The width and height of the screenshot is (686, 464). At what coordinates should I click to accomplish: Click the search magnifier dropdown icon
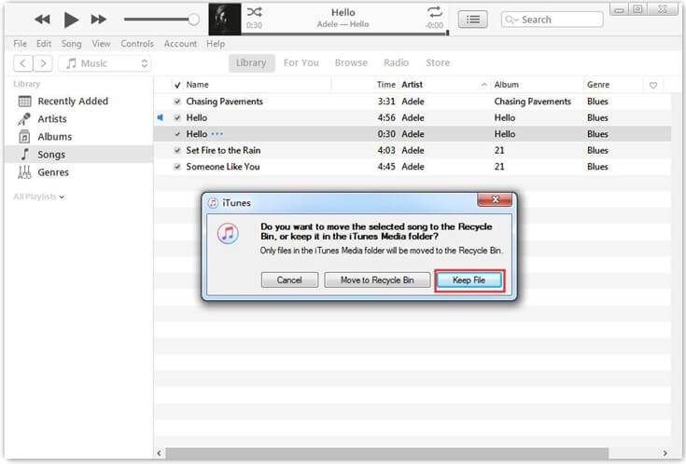click(x=511, y=20)
